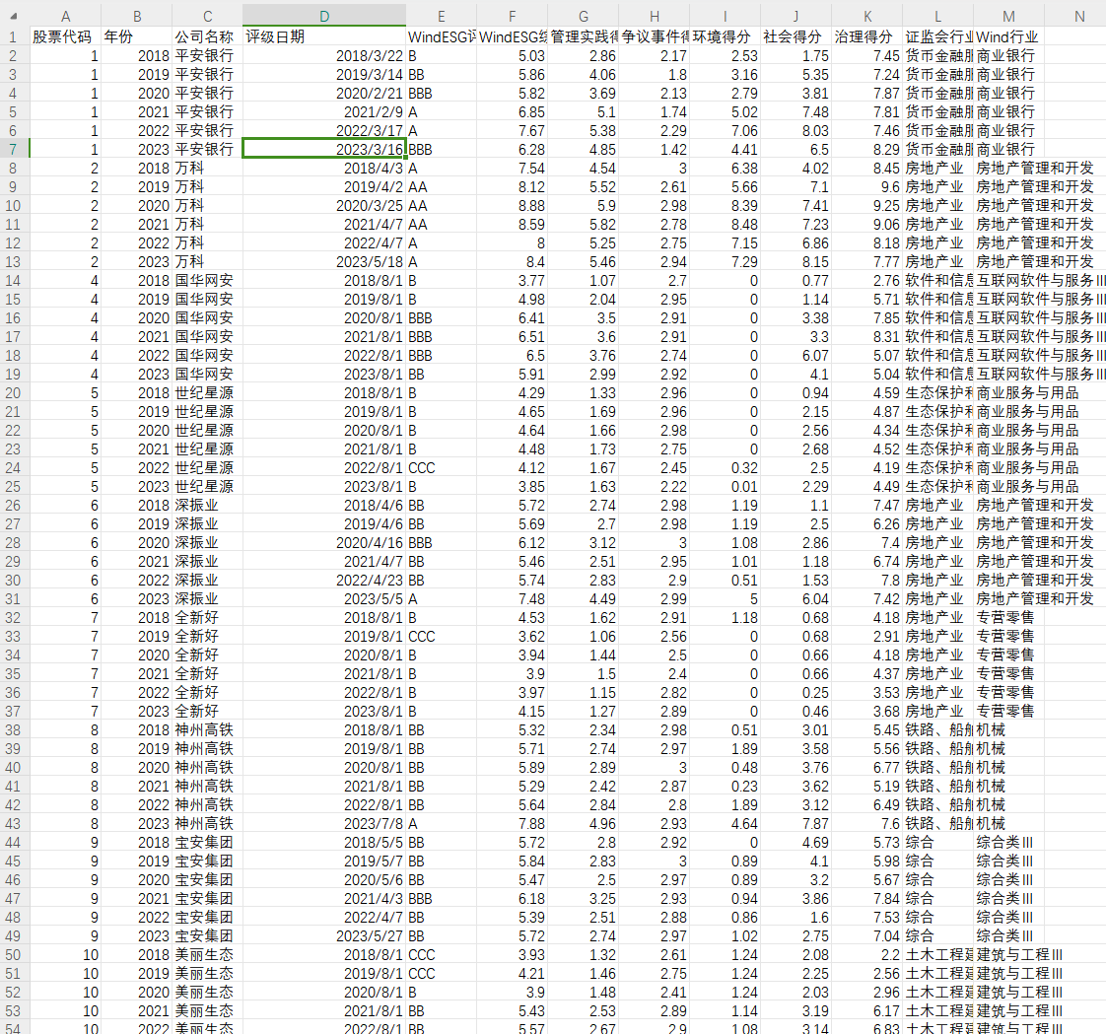Click the 6.07 social score cell
Image resolution: width=1106 pixels, height=1034 pixels.
coord(795,356)
